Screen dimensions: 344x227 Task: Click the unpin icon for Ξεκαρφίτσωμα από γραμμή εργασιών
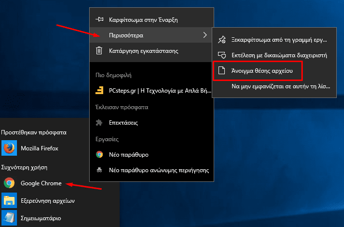[221, 40]
